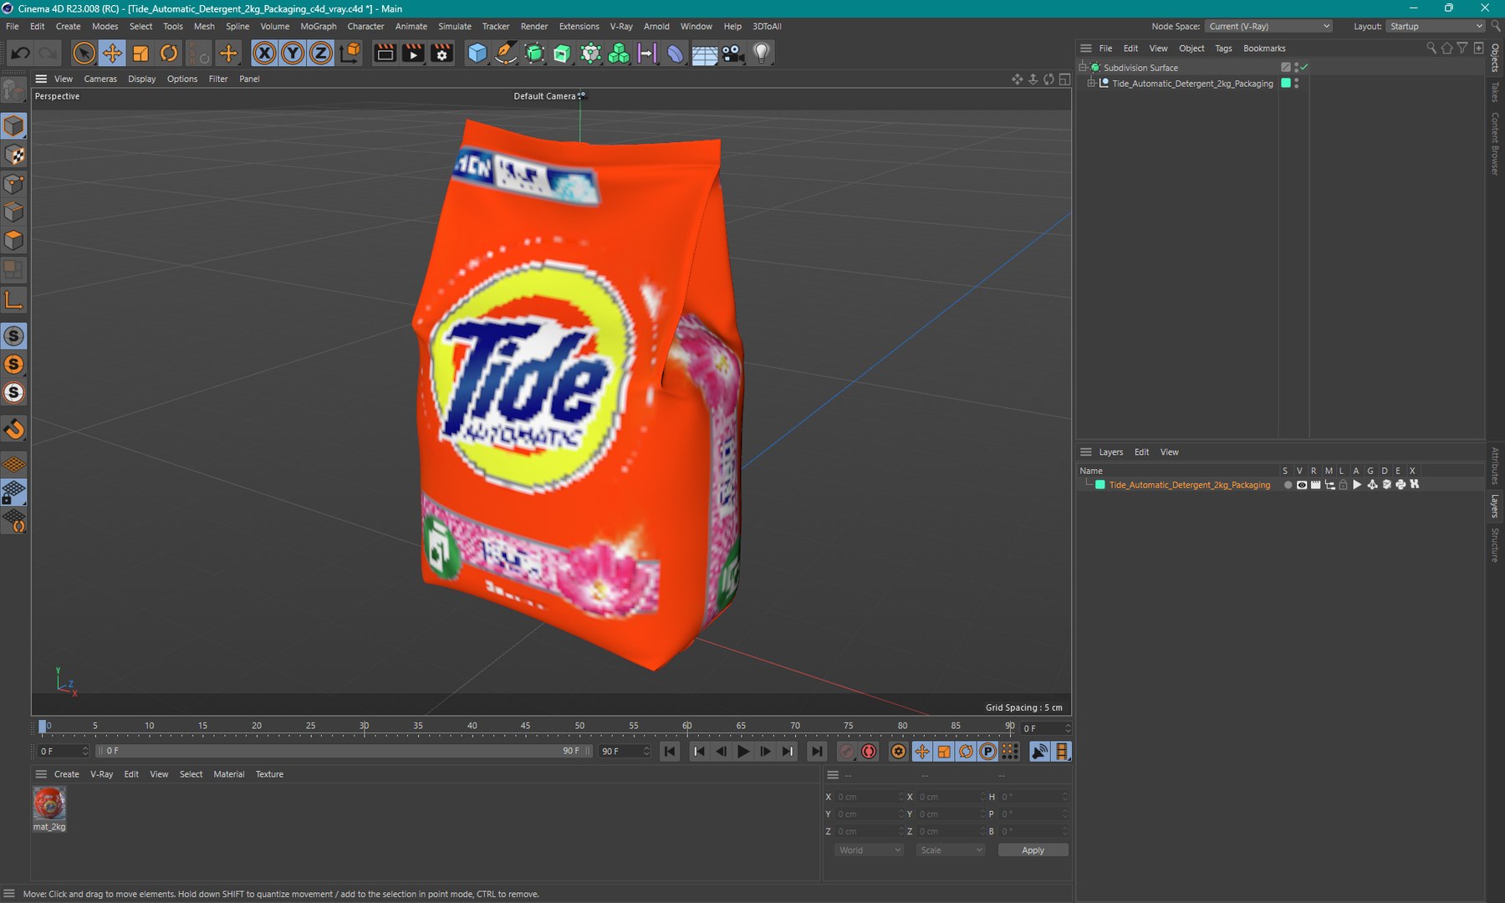Open the V-Ray menu

[621, 26]
